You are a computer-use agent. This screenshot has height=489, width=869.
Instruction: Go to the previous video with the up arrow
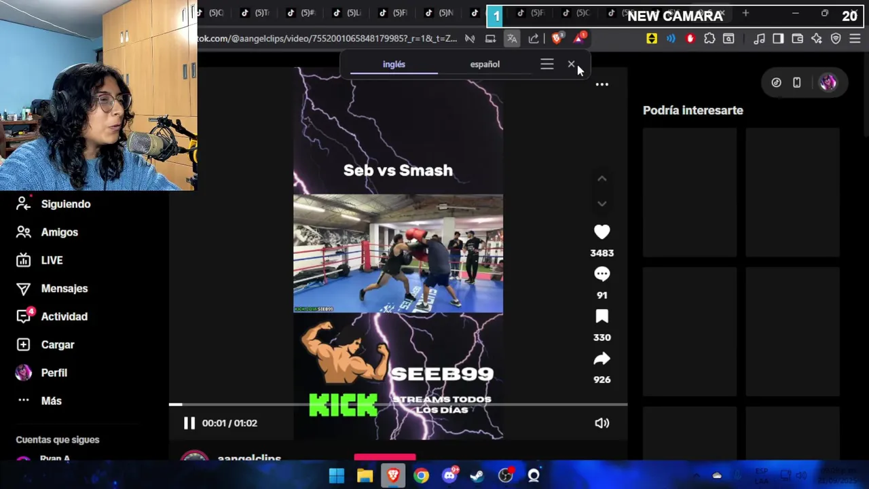click(602, 179)
